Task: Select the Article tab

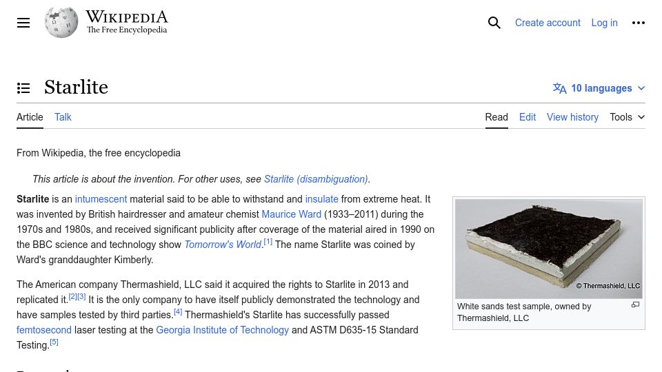Action: pos(30,117)
